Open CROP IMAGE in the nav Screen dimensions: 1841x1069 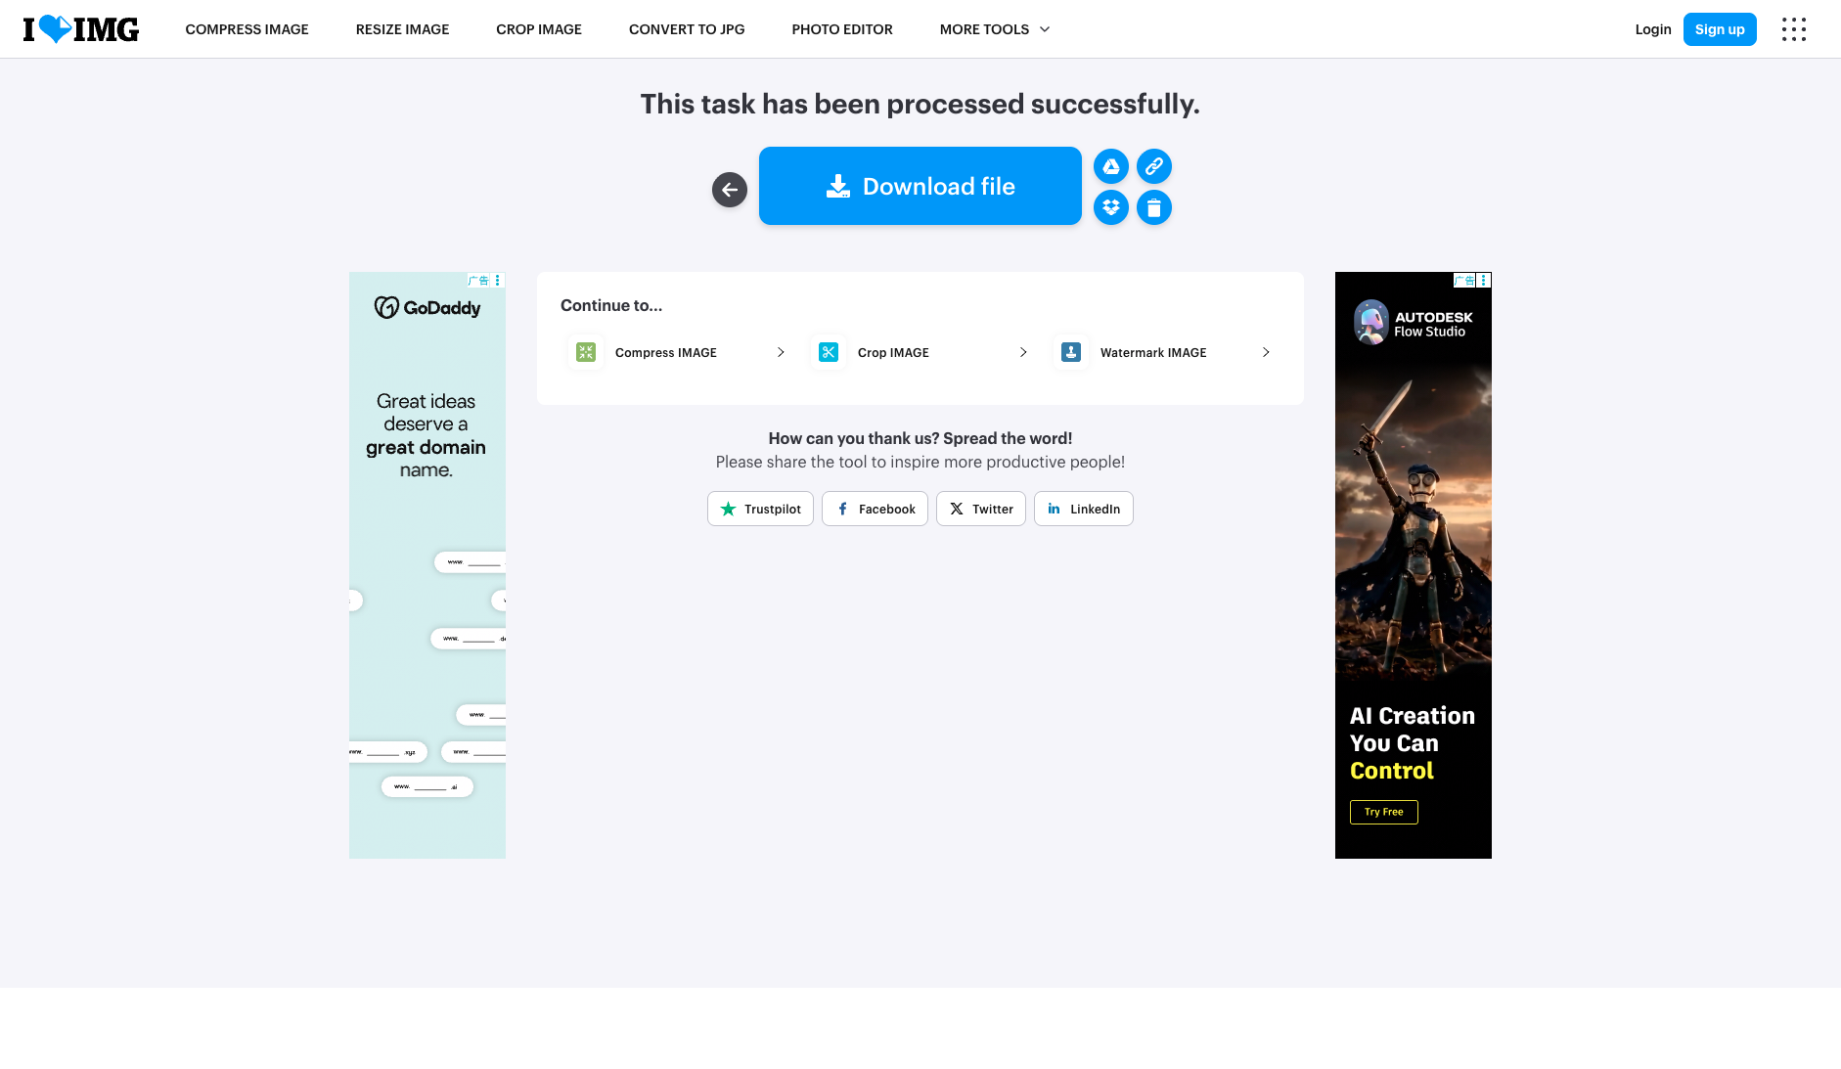coord(539,29)
